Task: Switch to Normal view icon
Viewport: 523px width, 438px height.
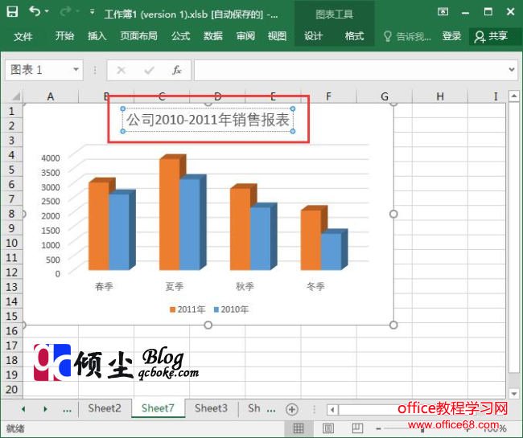Action: pyautogui.click(x=299, y=428)
